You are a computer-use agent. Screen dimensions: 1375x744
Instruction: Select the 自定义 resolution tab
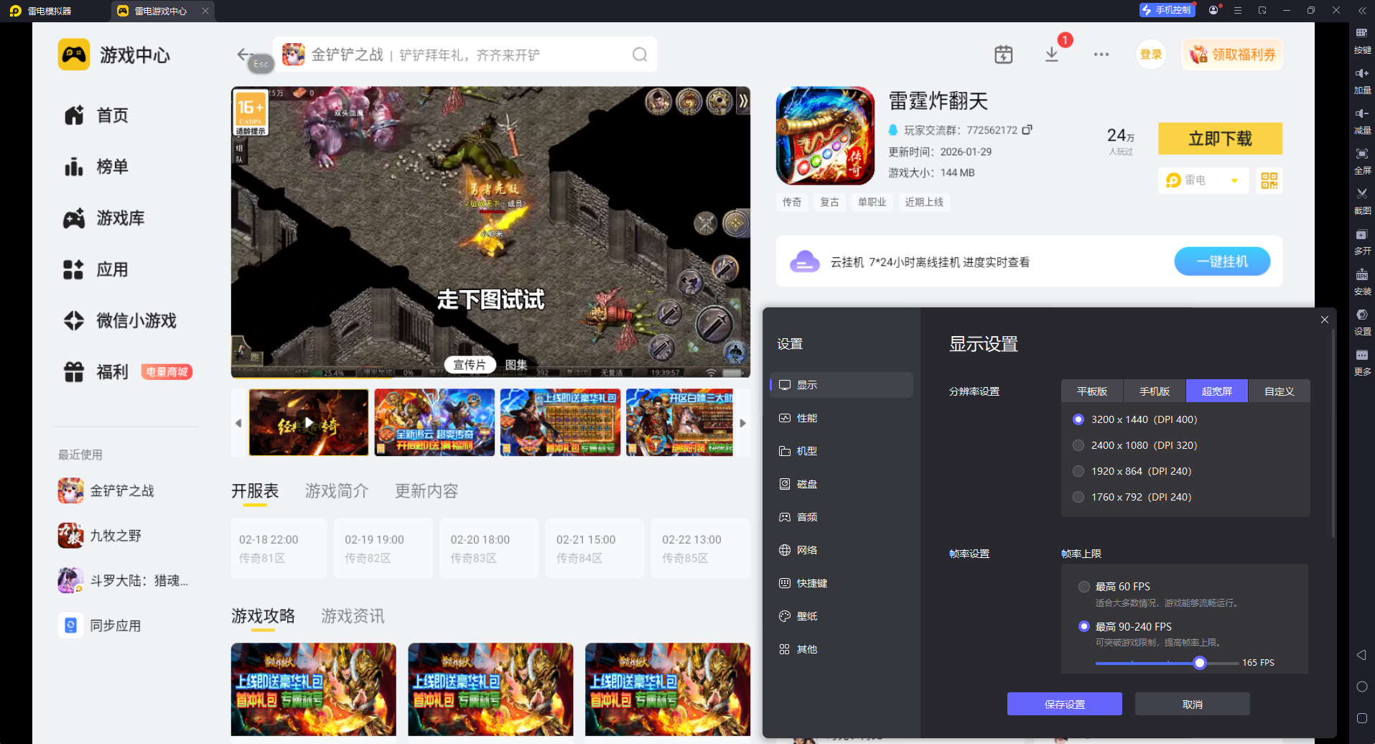(1280, 391)
